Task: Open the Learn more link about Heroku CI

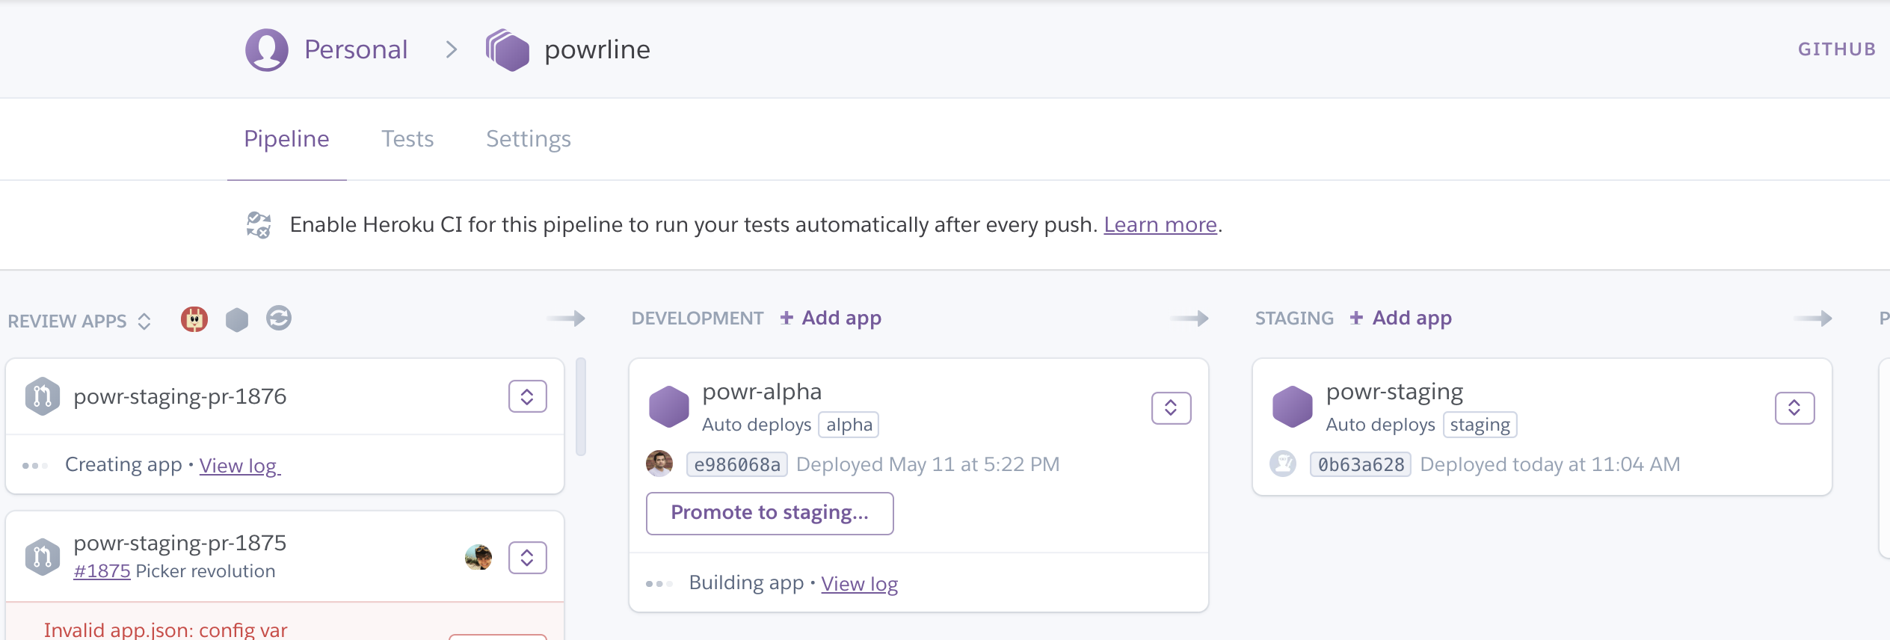Action: point(1160,224)
